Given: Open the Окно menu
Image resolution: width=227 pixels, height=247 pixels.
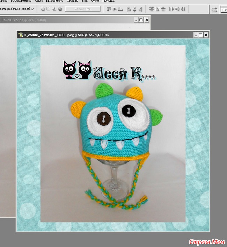Looking at the screenshot, I should (x=95, y=1).
